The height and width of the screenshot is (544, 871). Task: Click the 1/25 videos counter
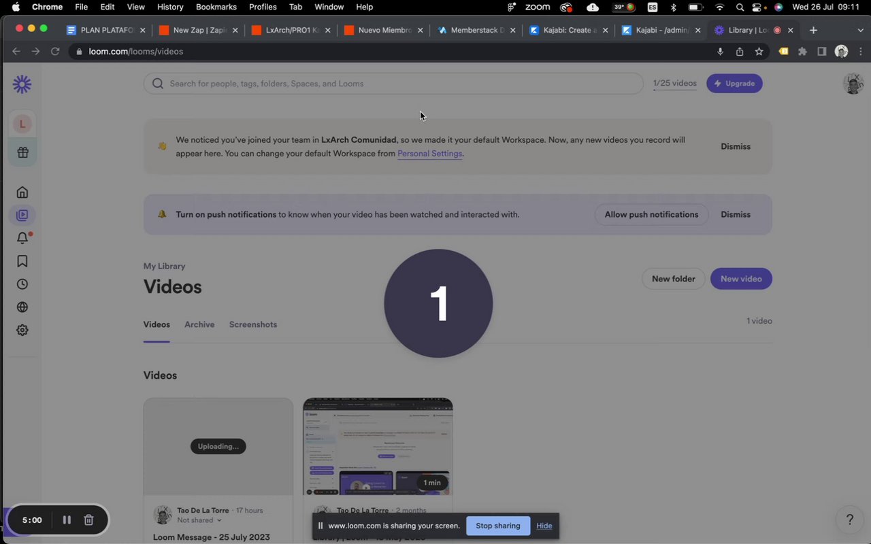pos(674,84)
